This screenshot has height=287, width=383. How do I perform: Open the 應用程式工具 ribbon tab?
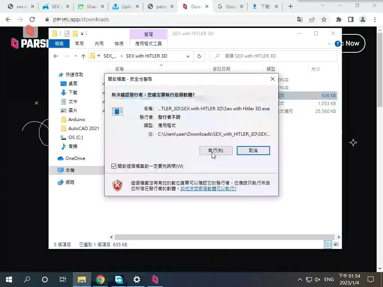[148, 43]
